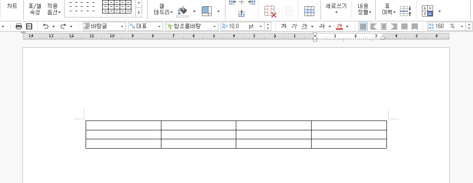Viewport: 473px width, 183px height.
Task: Click 차트 chart button
Action: (x=12, y=6)
